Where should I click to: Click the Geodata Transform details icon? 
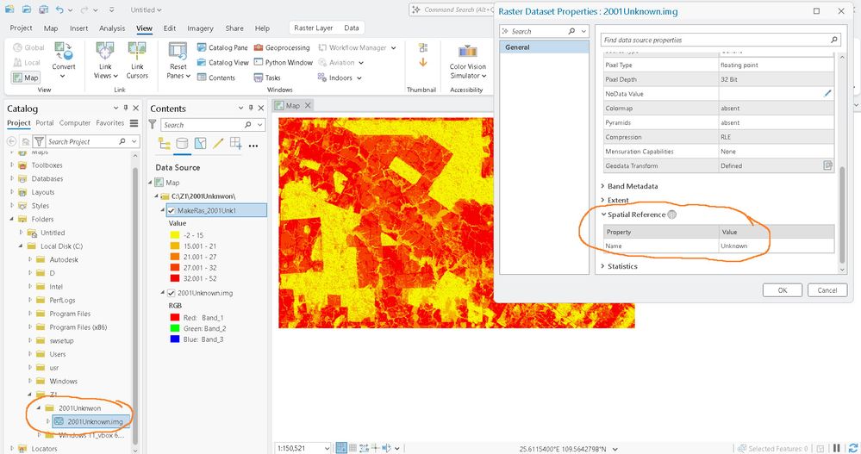[827, 165]
